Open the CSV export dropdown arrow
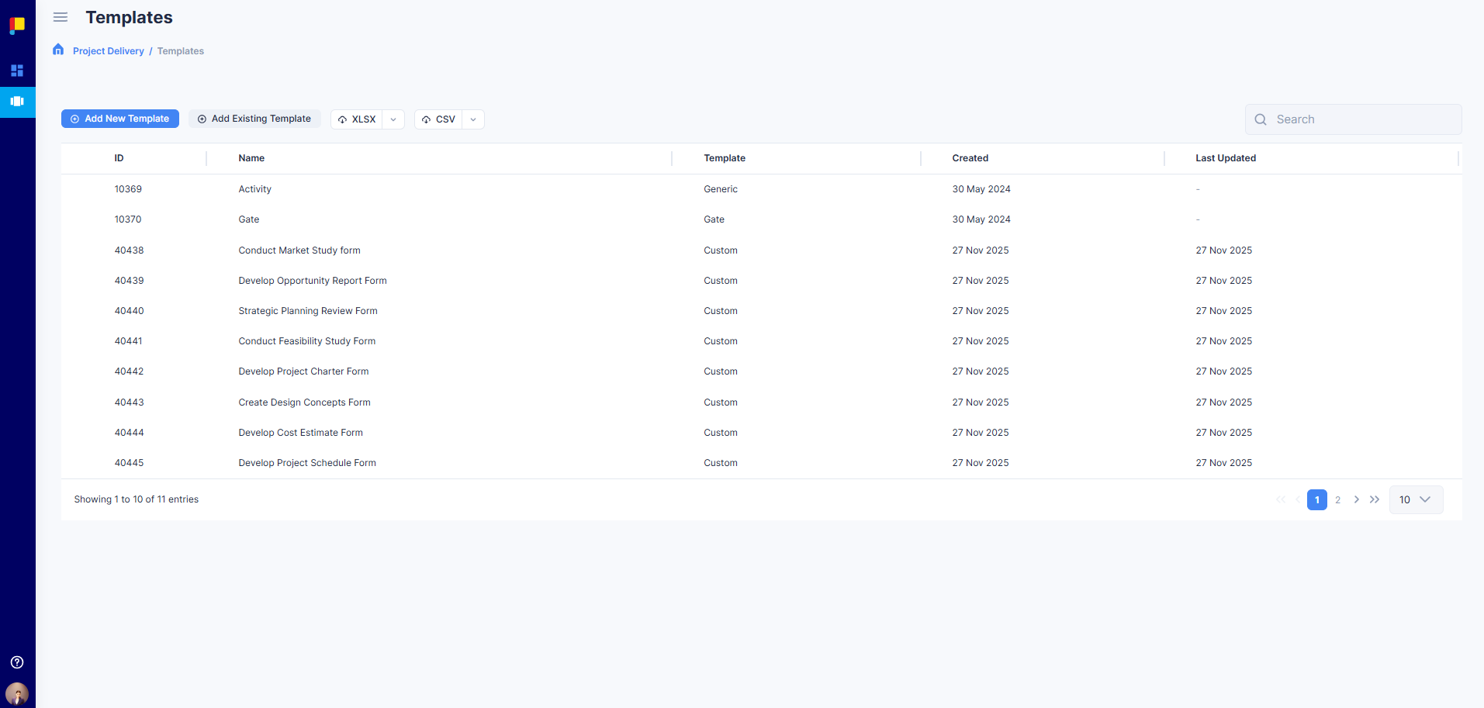Screen dimensions: 1484x708 pyautogui.click(x=473, y=119)
